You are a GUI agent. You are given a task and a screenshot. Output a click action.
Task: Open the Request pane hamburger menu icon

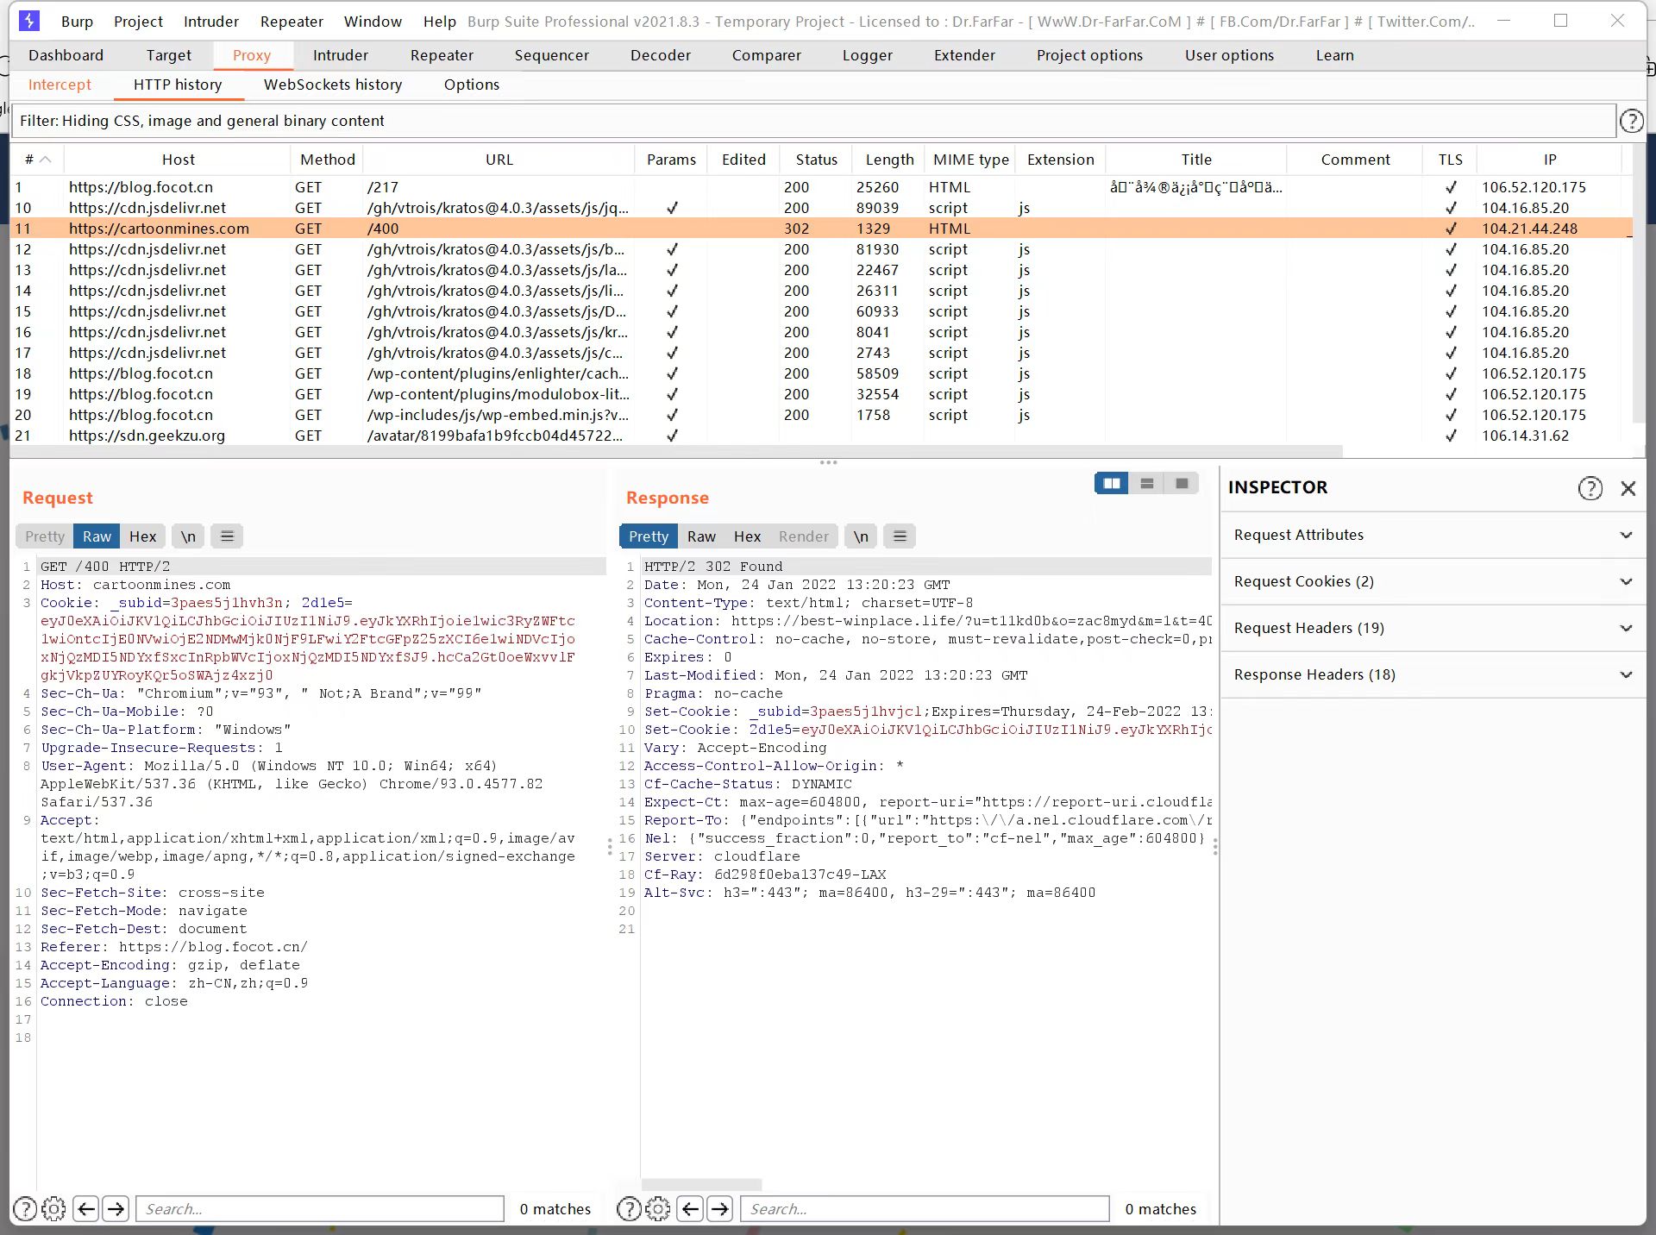tap(228, 536)
